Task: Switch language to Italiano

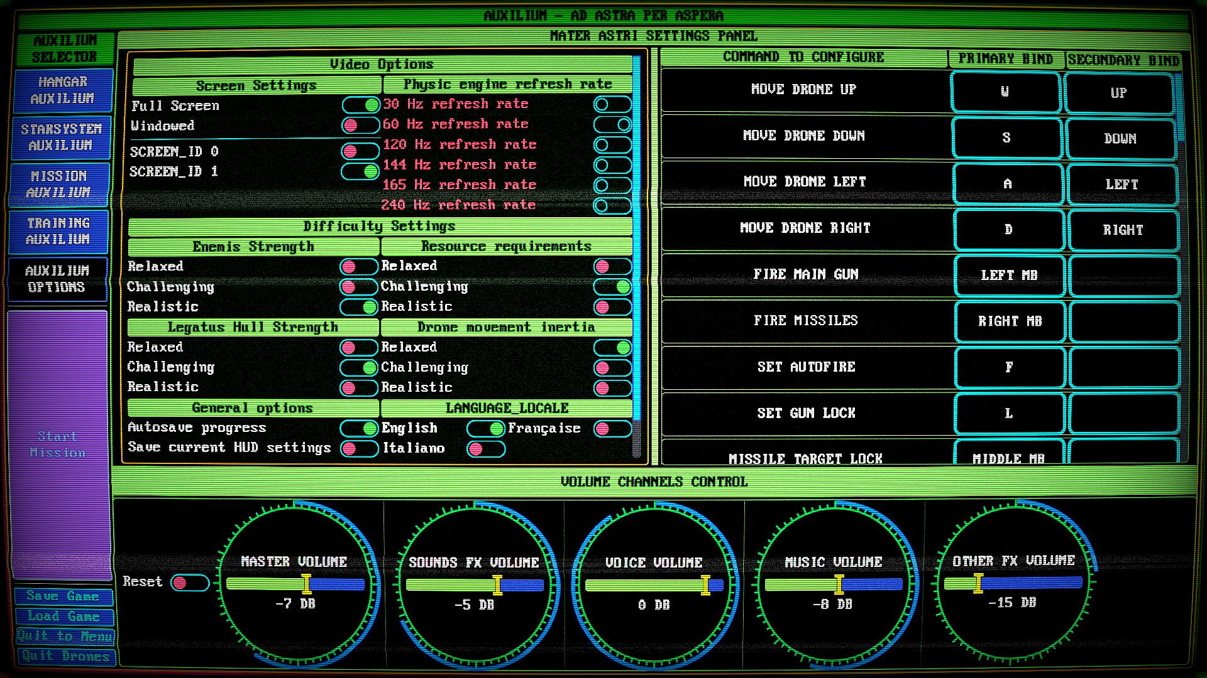Action: pyautogui.click(x=485, y=449)
